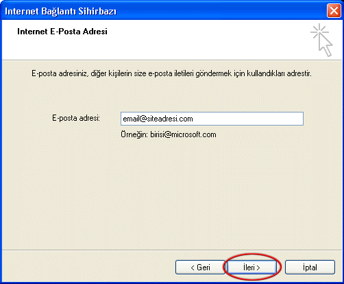The height and width of the screenshot is (284, 344).
Task: Click the İleri > button
Action: click(x=251, y=267)
